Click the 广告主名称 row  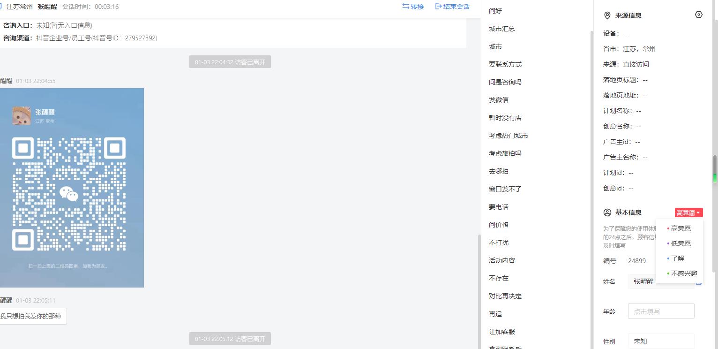(x=625, y=157)
